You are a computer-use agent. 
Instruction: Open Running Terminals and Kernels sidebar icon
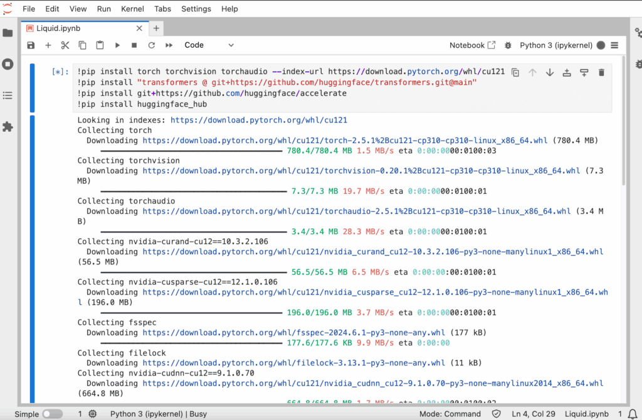coord(8,65)
